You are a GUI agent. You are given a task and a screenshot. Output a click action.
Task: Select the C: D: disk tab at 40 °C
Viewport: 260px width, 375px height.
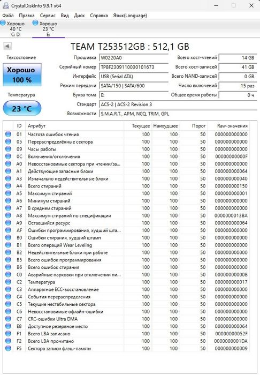(x=16, y=29)
